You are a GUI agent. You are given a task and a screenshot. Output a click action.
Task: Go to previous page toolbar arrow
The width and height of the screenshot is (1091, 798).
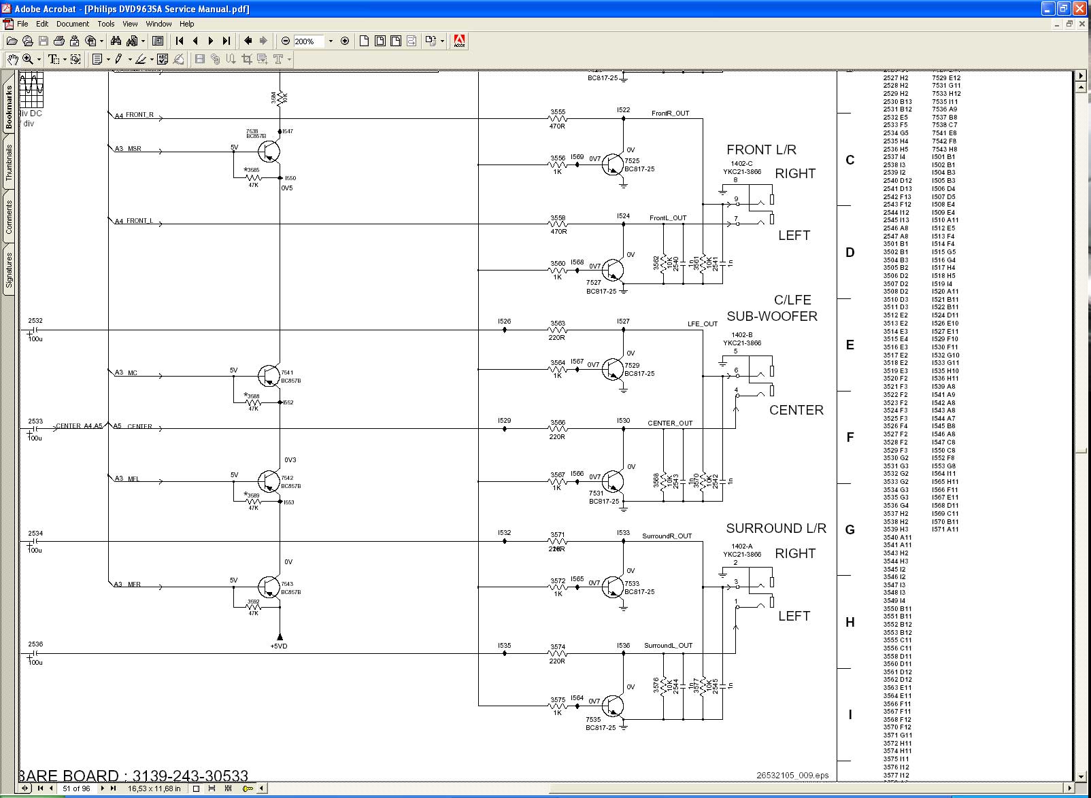coord(195,41)
